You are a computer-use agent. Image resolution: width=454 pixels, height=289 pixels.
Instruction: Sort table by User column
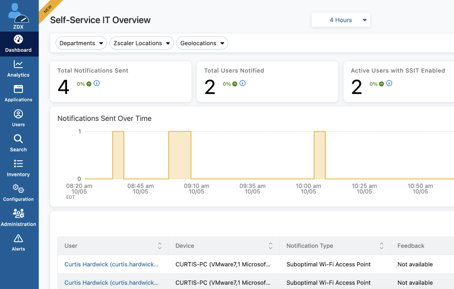[x=160, y=246]
